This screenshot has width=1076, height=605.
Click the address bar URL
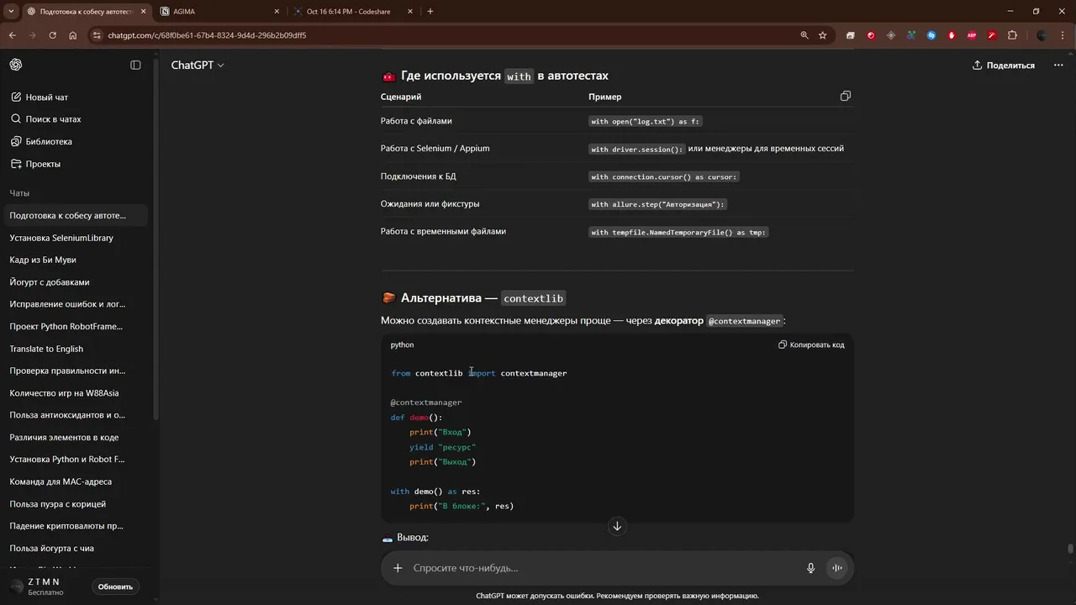(207, 35)
